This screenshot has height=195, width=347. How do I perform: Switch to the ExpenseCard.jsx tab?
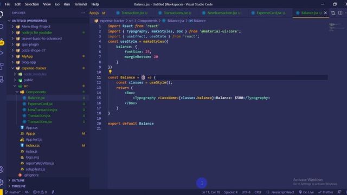point(268,13)
